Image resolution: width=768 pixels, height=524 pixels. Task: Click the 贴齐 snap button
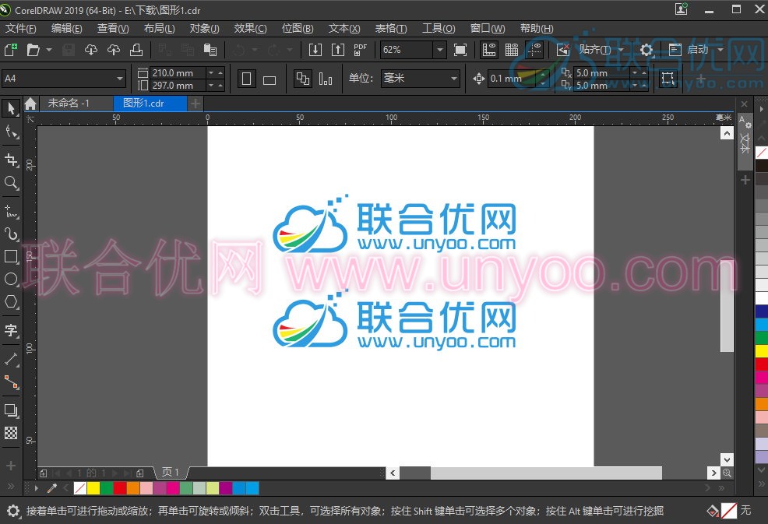(594, 50)
